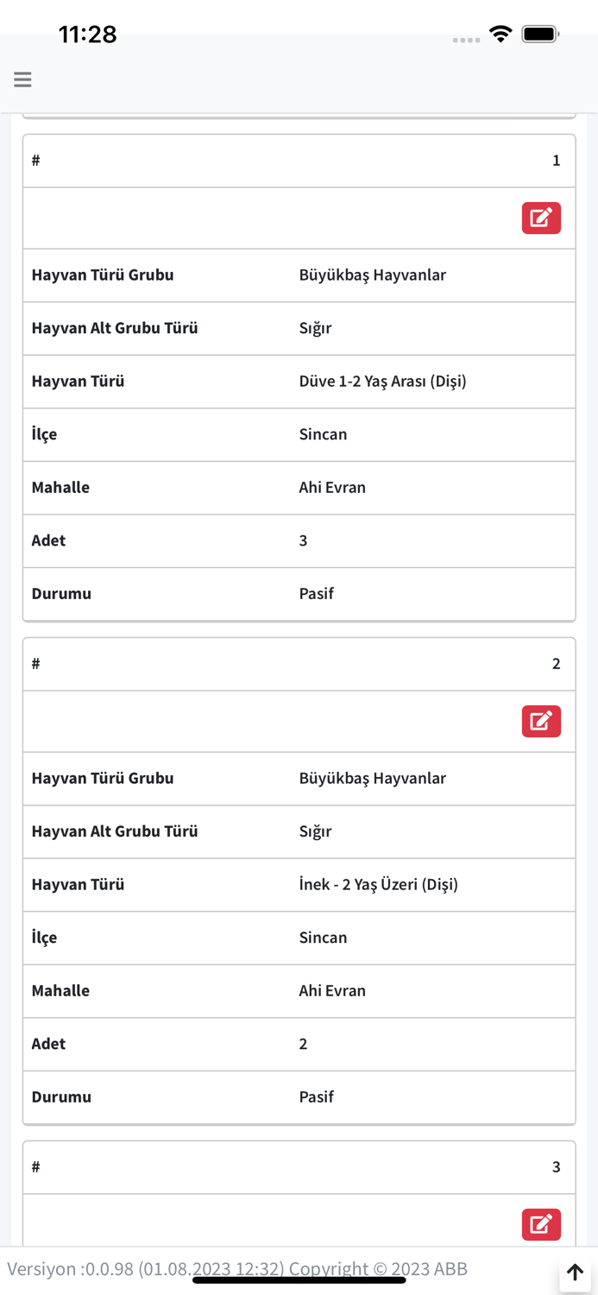Tap the cellular signal dots indicator
The width and height of the screenshot is (598, 1295).
click(x=466, y=40)
